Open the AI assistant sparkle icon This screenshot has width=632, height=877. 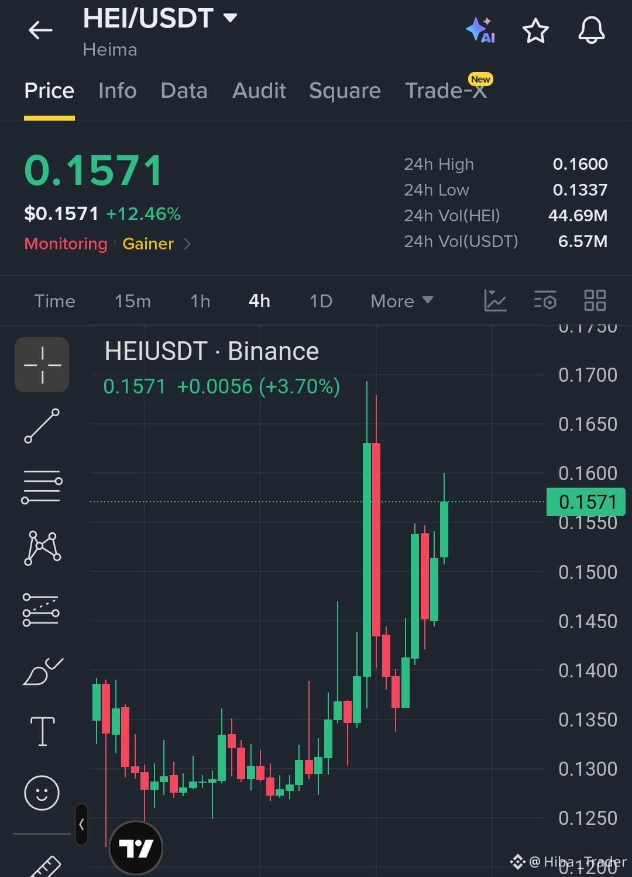(480, 30)
